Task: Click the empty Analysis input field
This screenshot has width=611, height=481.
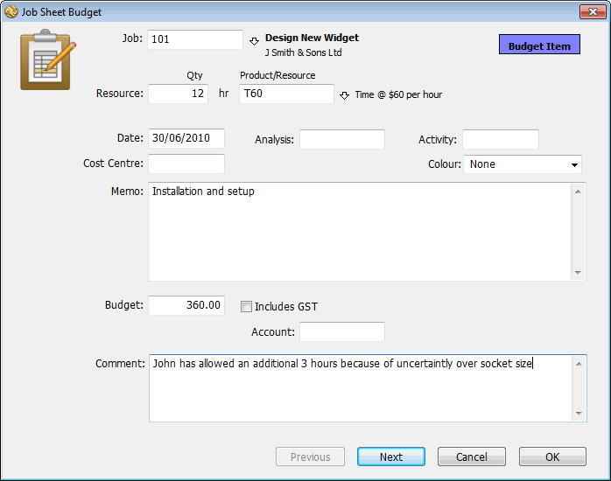Action: point(342,139)
